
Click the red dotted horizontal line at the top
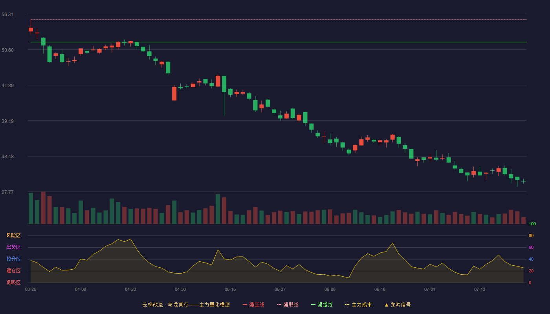coord(279,20)
